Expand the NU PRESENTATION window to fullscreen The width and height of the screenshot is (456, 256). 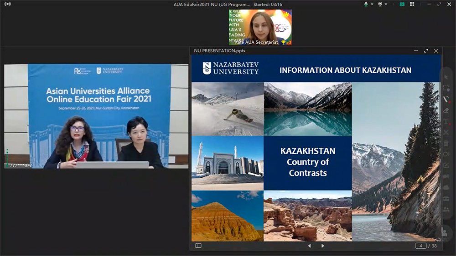pyautogui.click(x=426, y=51)
